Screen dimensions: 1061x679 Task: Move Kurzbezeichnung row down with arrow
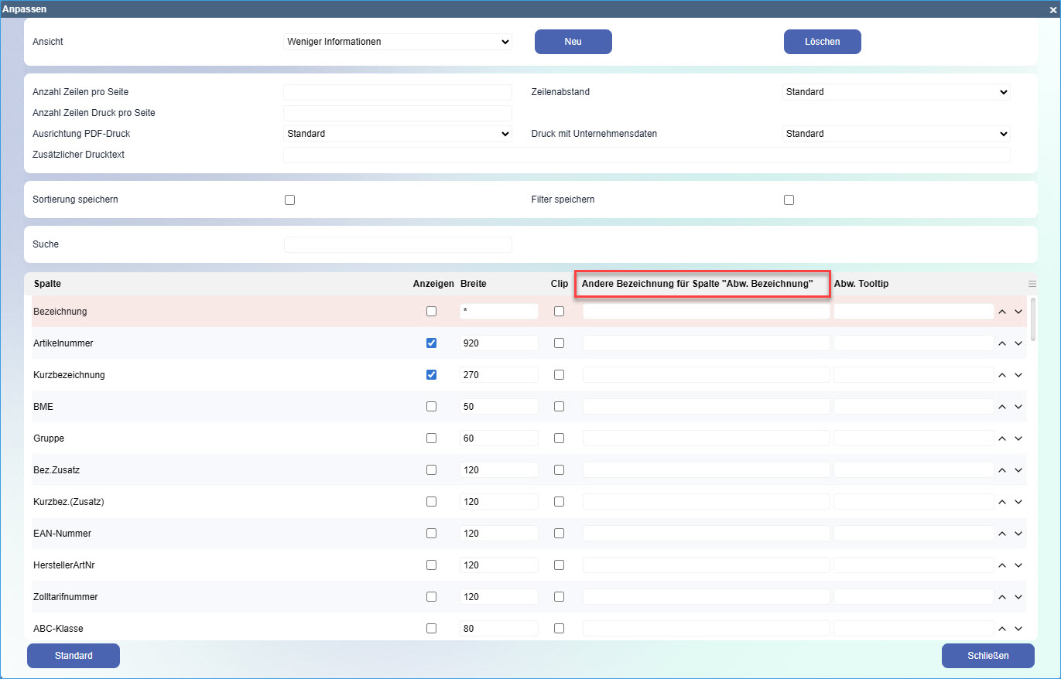tap(1018, 375)
